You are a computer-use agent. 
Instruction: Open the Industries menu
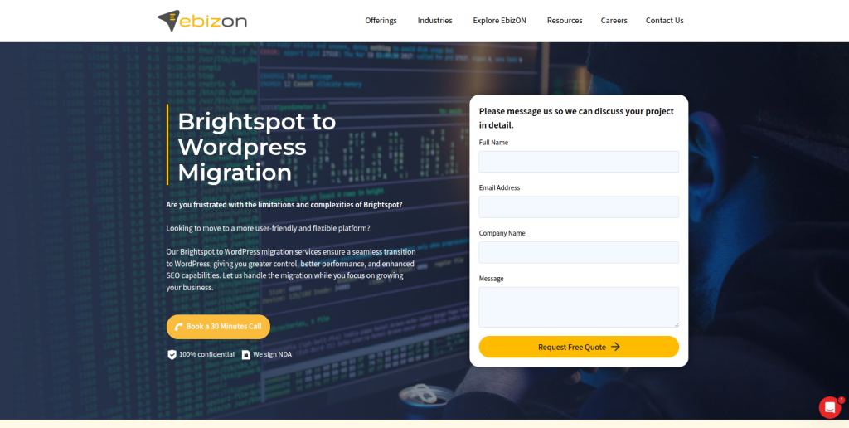pos(434,21)
